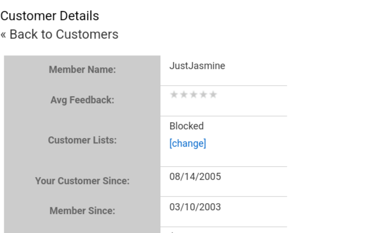This screenshot has width=383, height=233.
Task: Click the Member Name label
Action: point(82,70)
